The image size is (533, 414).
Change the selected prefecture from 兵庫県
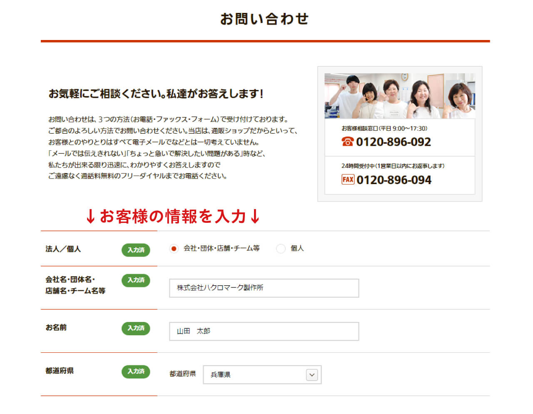tap(262, 375)
